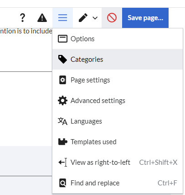Select the Categories menu item
Viewport: 185px width, 195px height.
coord(118,60)
